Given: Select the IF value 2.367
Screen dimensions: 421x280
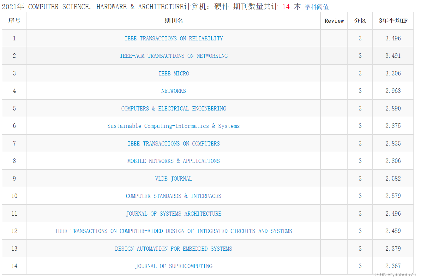Looking at the screenshot, I should click(393, 266).
